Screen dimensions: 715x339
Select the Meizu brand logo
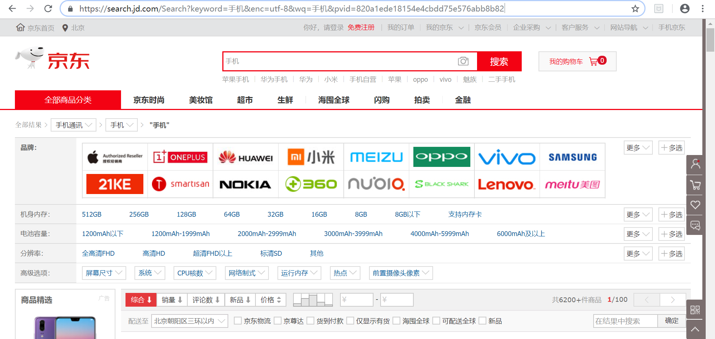pyautogui.click(x=376, y=157)
